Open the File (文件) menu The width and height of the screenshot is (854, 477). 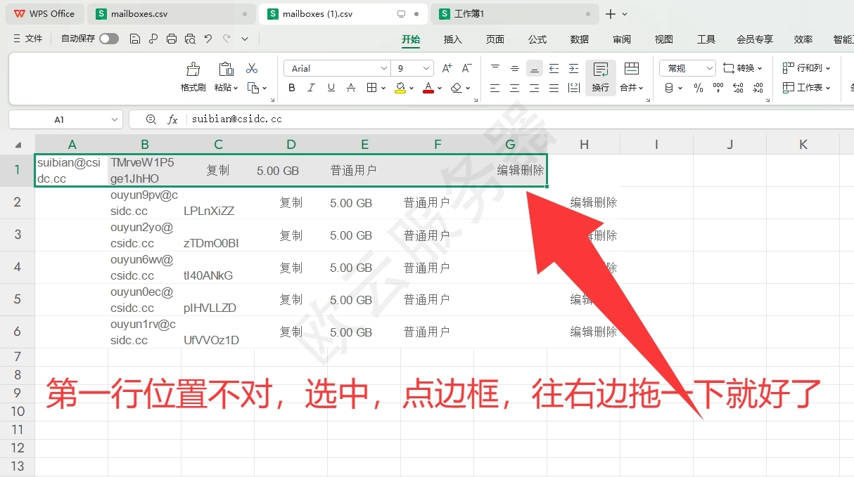[x=28, y=39]
